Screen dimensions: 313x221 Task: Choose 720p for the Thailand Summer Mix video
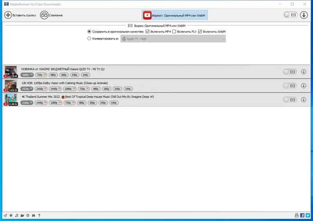(x=70, y=103)
